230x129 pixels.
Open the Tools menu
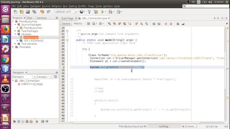click(x=98, y=6)
